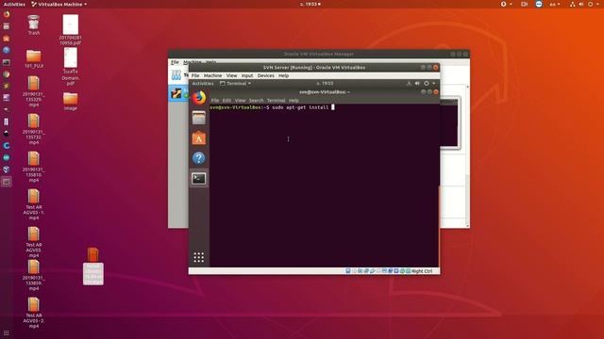Select 20190131_135329.mp4 on desktop

(x=34, y=91)
